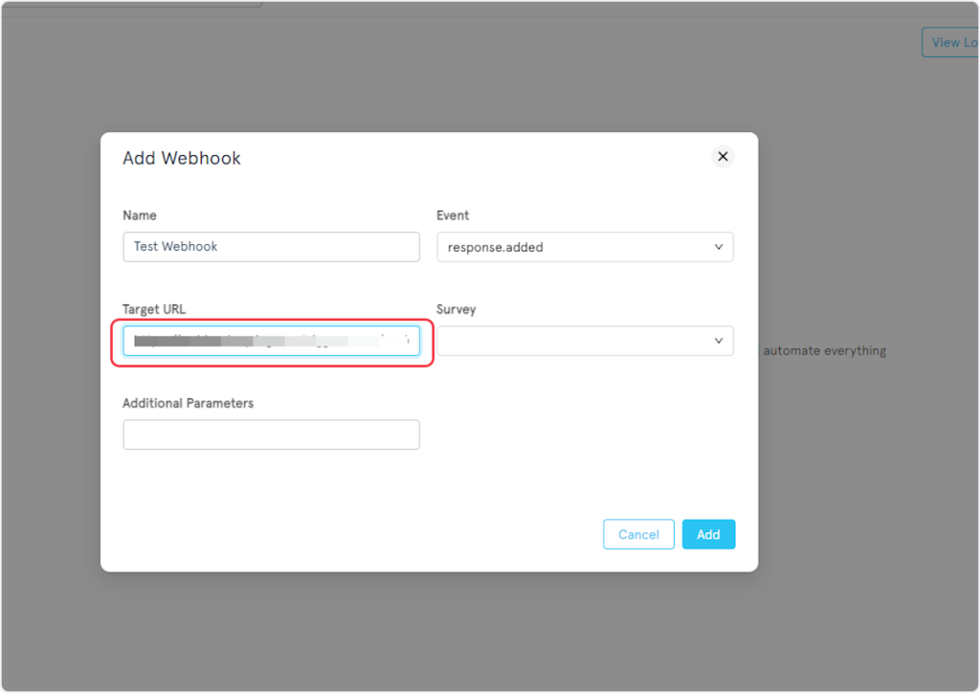Click the Name field containing Test Webhook

[271, 247]
